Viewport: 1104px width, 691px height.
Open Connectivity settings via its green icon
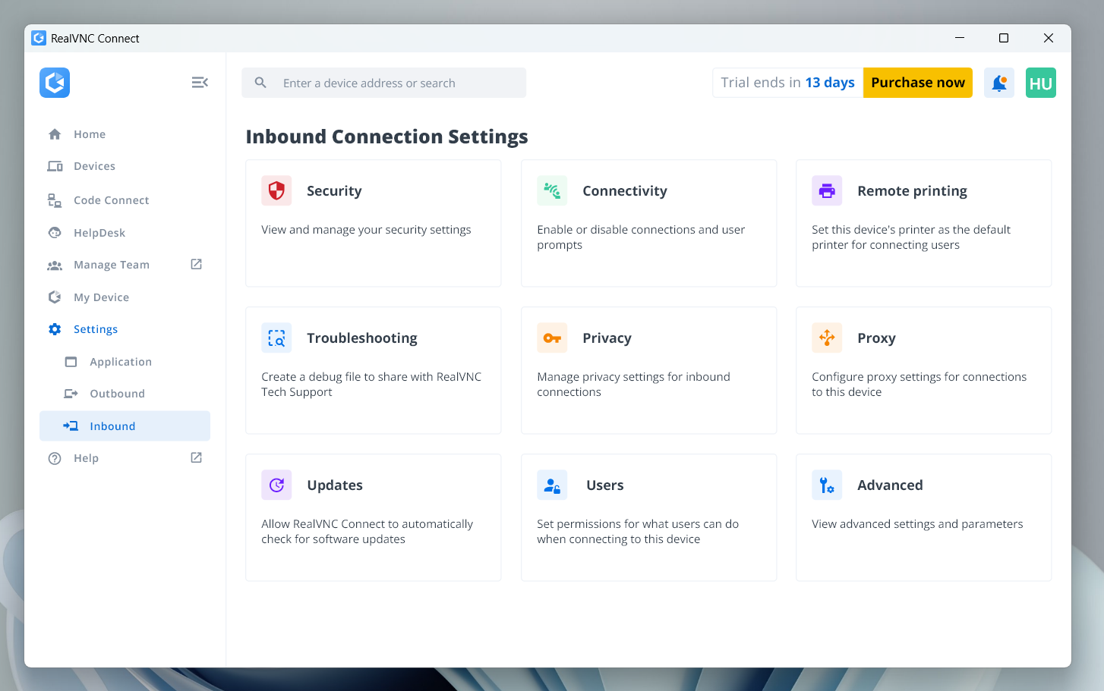[x=552, y=190]
